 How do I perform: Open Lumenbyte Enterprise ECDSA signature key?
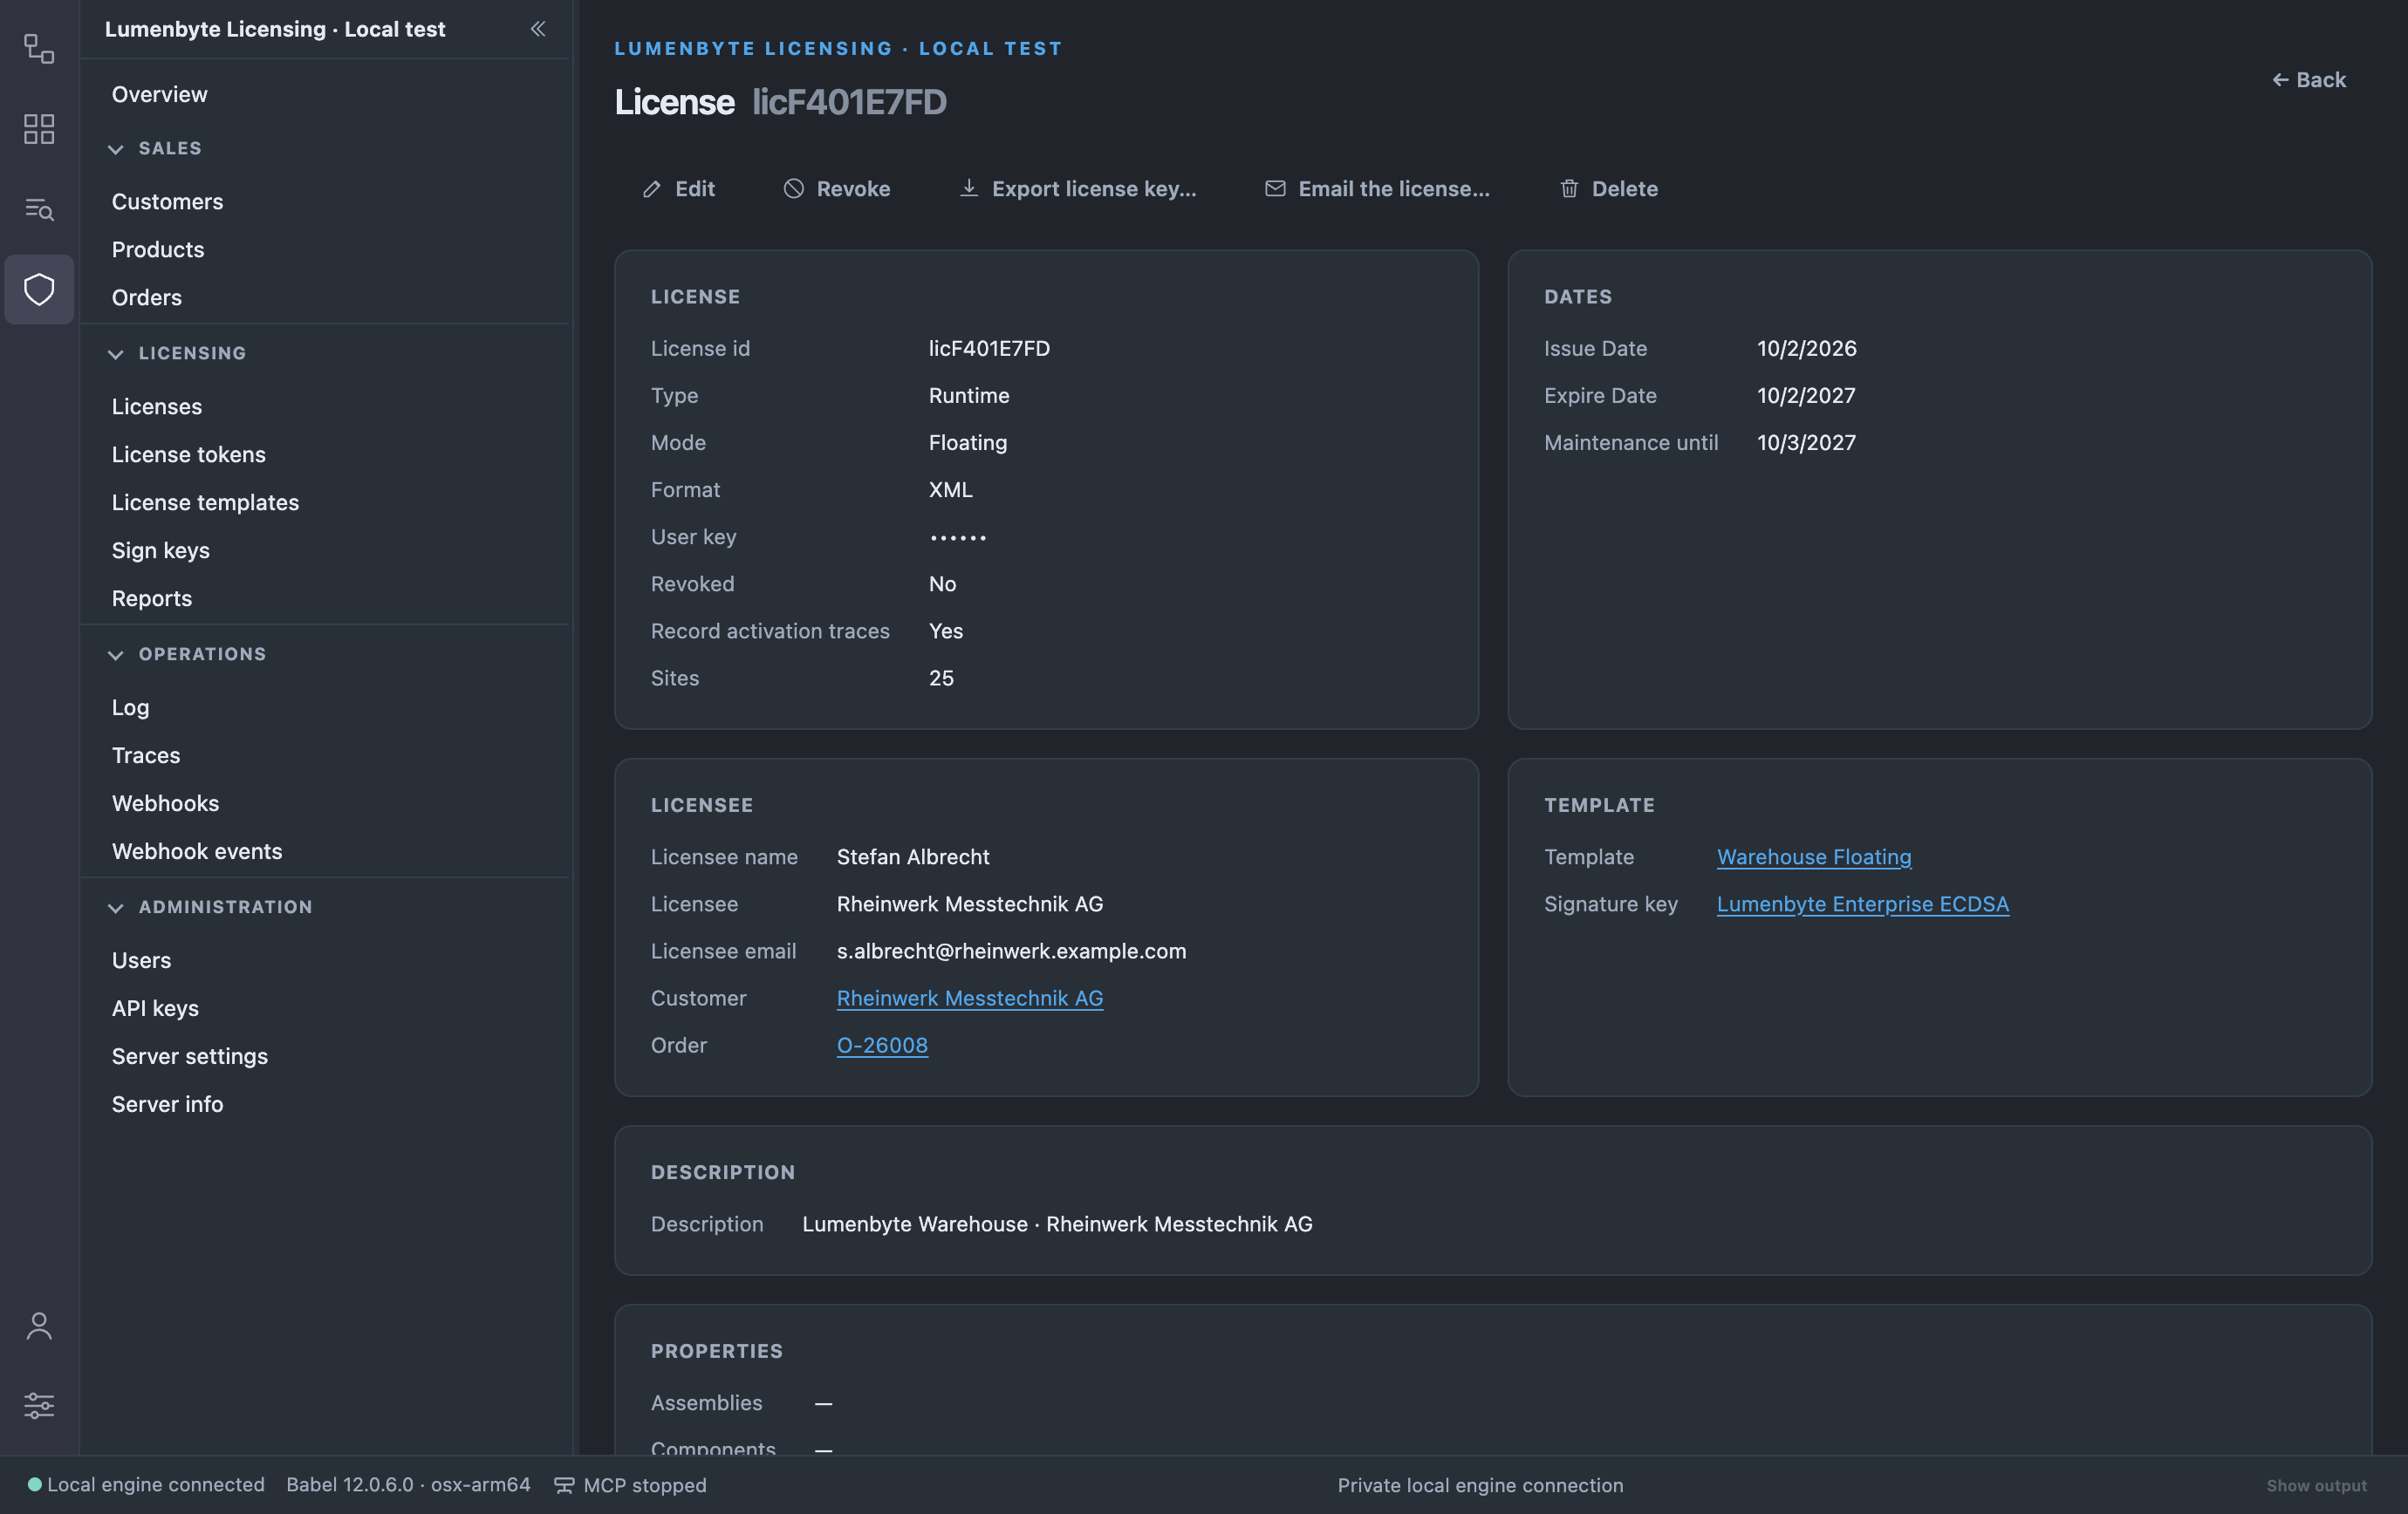coord(1863,904)
